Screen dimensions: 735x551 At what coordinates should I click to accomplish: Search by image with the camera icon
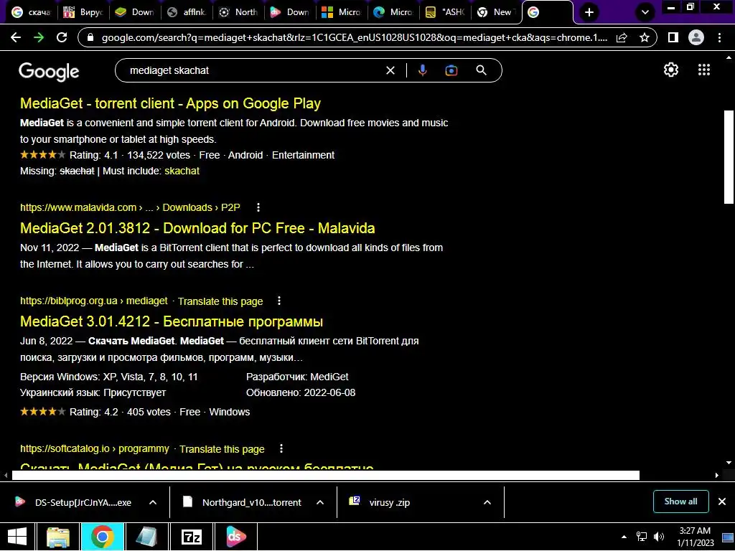point(451,70)
